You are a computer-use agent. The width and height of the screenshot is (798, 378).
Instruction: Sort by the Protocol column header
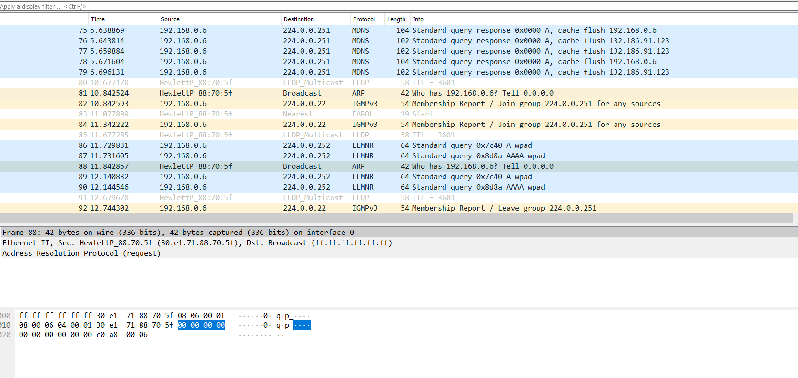[367, 19]
